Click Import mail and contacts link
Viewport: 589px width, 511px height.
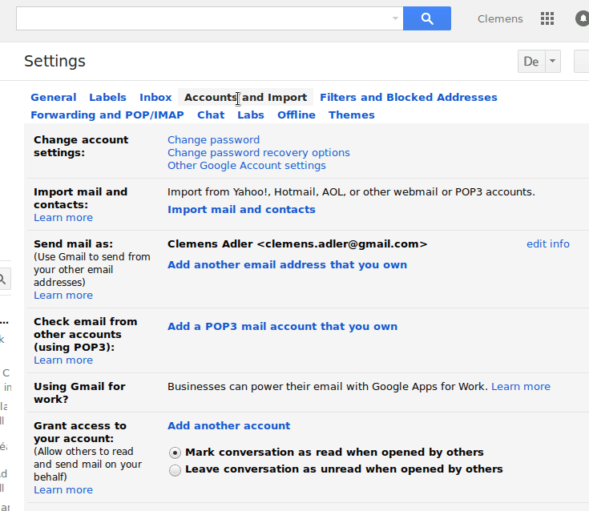(x=241, y=209)
